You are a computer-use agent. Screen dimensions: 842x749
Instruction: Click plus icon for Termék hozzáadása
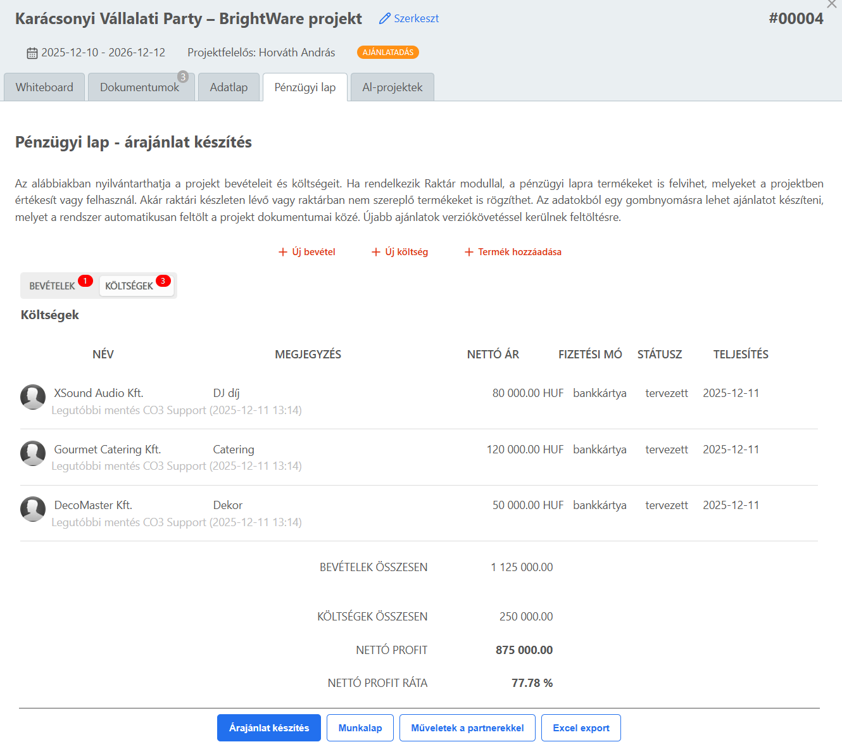469,252
